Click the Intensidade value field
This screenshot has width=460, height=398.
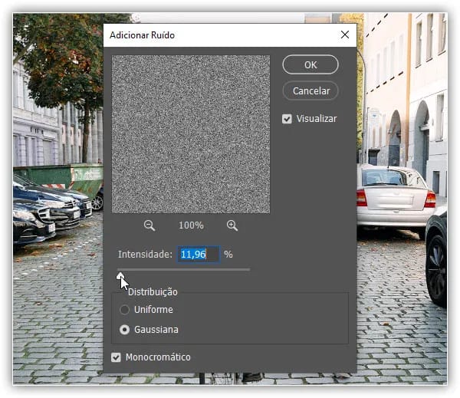click(x=198, y=254)
